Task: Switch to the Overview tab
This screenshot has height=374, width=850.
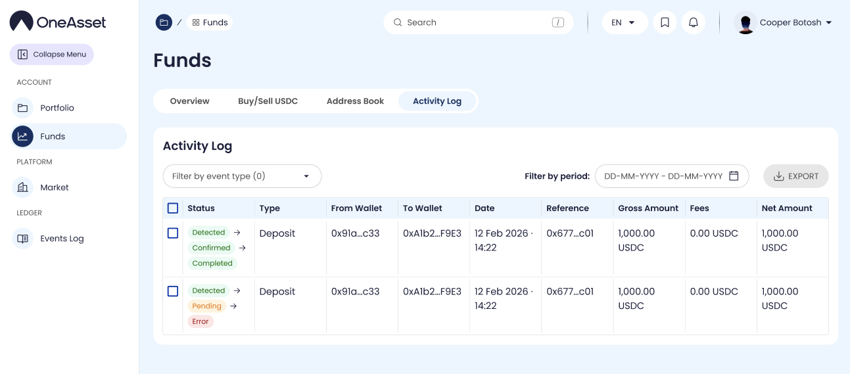Action: pyautogui.click(x=189, y=101)
